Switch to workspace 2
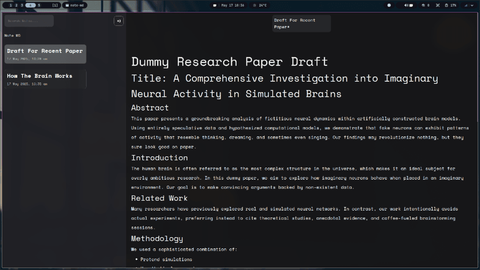Image resolution: width=480 pixels, height=270 pixels. point(16,5)
